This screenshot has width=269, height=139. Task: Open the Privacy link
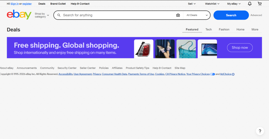97,74
